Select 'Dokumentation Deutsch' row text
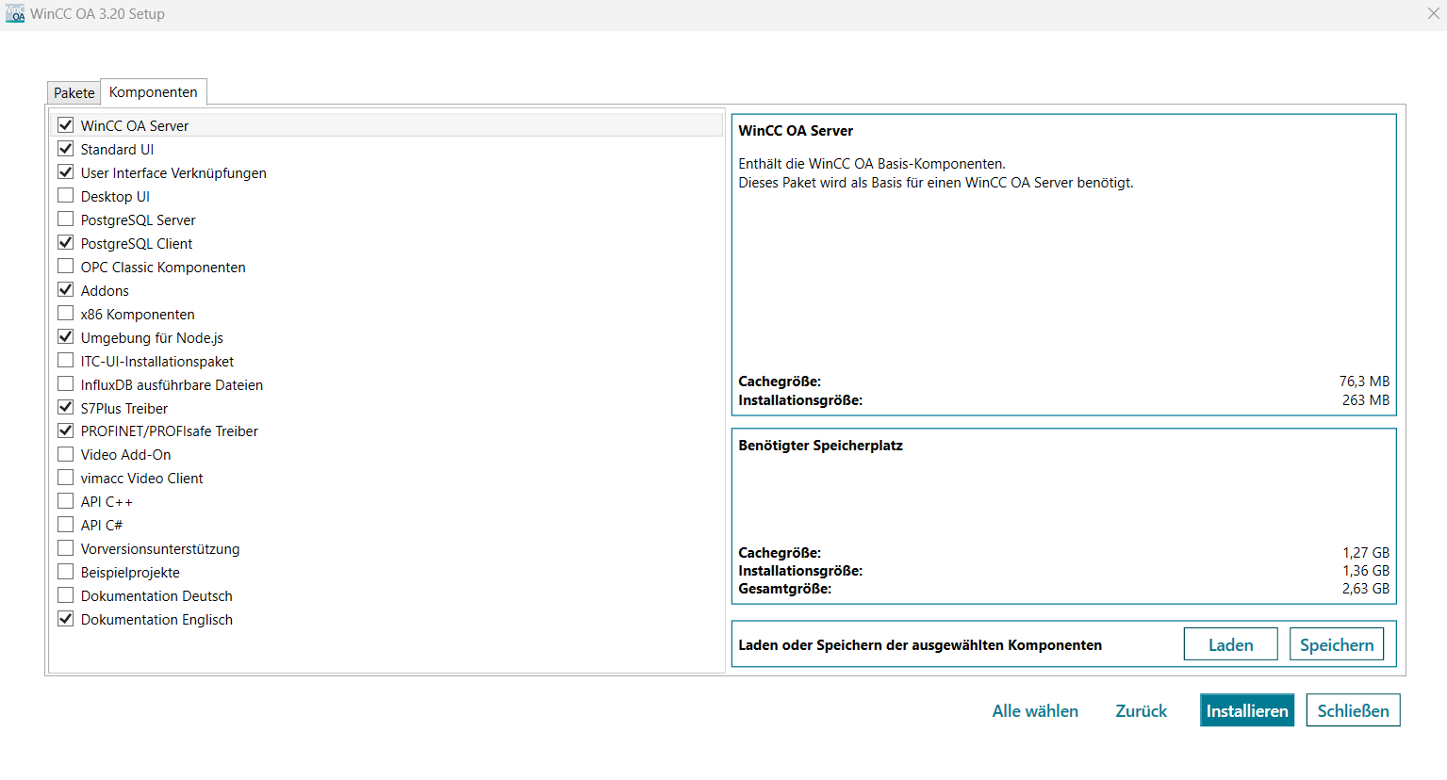This screenshot has width=1447, height=780. pyautogui.click(x=156, y=595)
